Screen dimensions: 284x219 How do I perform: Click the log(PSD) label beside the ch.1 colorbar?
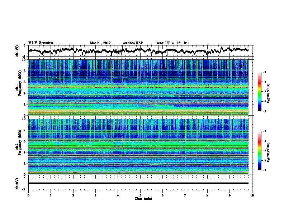pyautogui.click(x=269, y=93)
